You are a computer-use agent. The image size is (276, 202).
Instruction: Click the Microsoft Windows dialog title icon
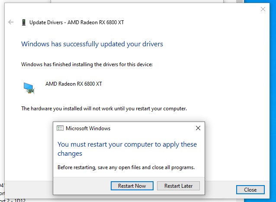[x=60, y=128]
